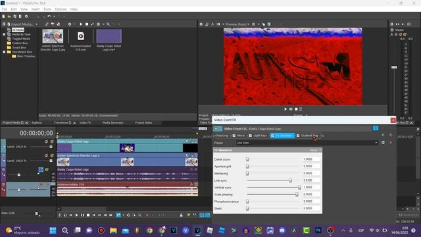Save the preset with the disk icon

pos(383,143)
